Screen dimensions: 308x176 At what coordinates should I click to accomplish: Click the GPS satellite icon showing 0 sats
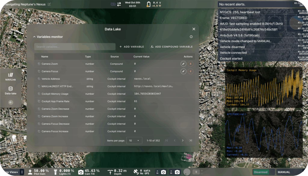(x=136, y=172)
